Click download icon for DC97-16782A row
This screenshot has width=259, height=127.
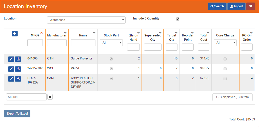coord(18,79)
